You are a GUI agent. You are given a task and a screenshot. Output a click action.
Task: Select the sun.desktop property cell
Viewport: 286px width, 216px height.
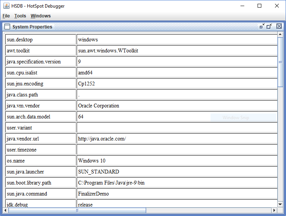pyautogui.click(x=41, y=39)
